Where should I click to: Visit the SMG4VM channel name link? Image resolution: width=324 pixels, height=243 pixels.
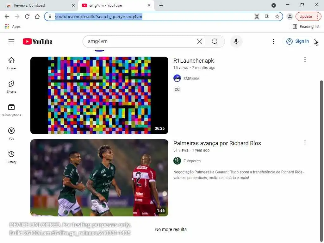coord(191,78)
